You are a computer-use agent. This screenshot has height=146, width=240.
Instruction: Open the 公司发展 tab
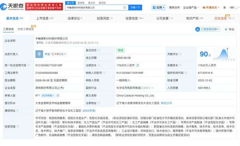pyautogui.click(x=165, y=19)
